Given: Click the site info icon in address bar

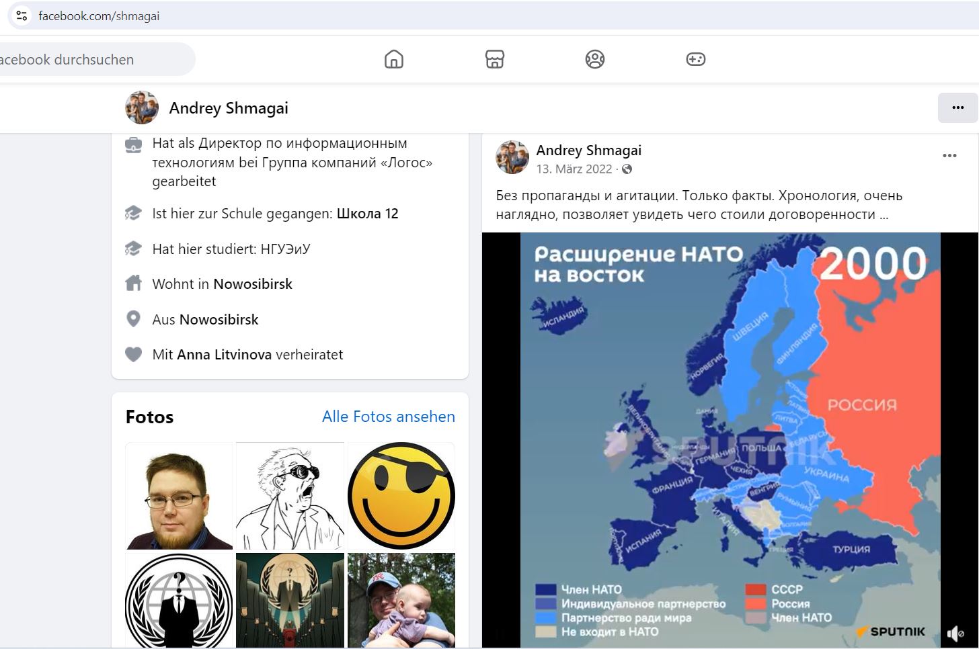Looking at the screenshot, I should 22,15.
